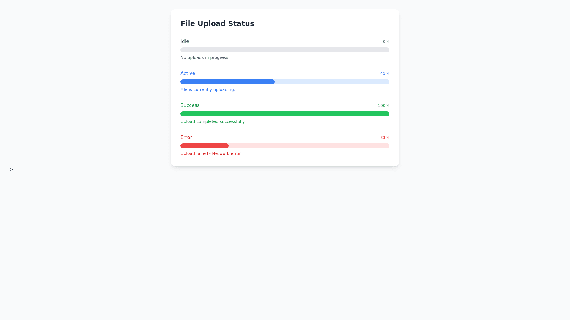Click the "Upload completed successfully" message

pyautogui.click(x=213, y=121)
